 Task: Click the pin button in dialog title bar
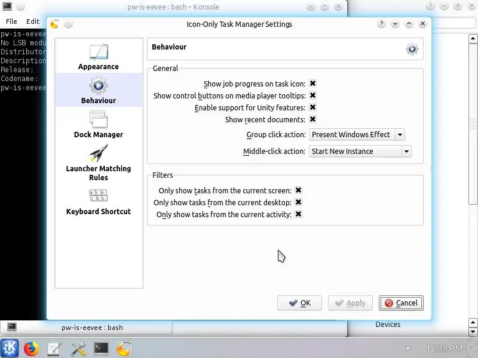point(68,24)
